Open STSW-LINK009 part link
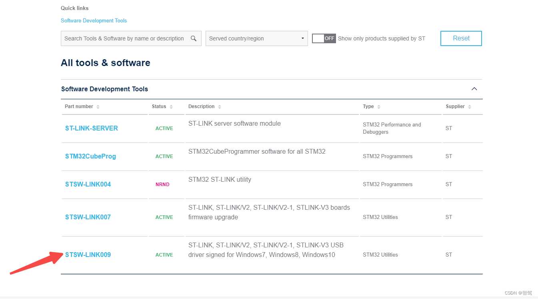The height and width of the screenshot is (299, 538). [x=88, y=255]
